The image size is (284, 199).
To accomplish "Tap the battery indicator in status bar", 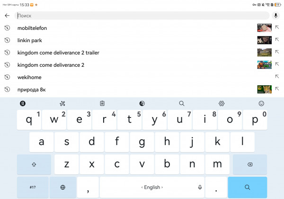I will pos(278,5).
